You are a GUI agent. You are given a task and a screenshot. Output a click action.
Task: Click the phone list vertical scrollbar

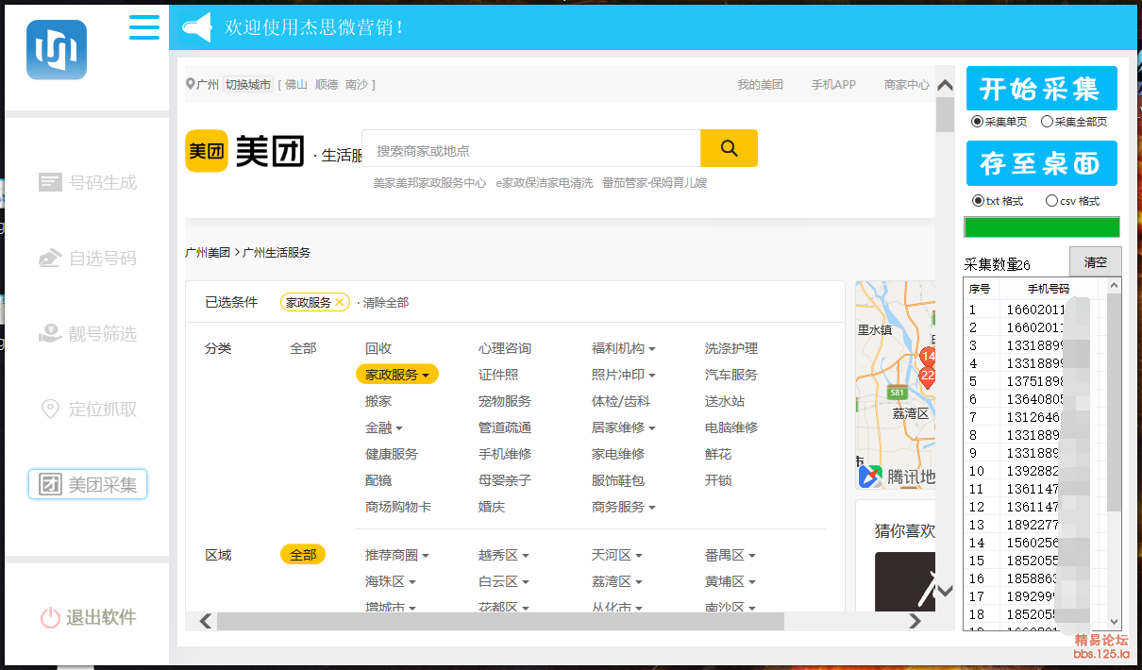(1115, 402)
